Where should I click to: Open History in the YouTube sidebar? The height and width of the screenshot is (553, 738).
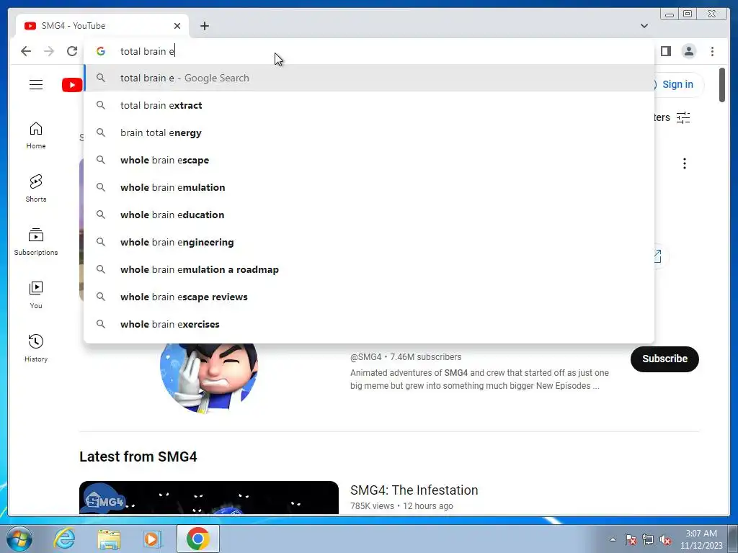[36, 349]
